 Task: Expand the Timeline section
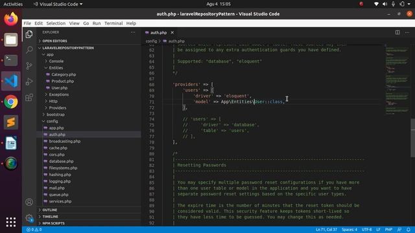[x=51, y=217]
